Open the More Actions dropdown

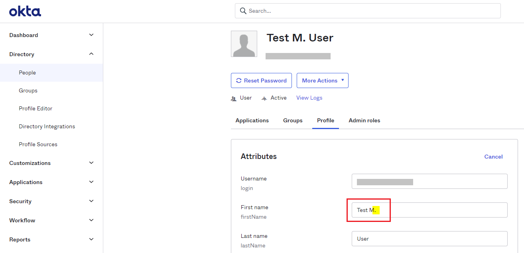322,80
